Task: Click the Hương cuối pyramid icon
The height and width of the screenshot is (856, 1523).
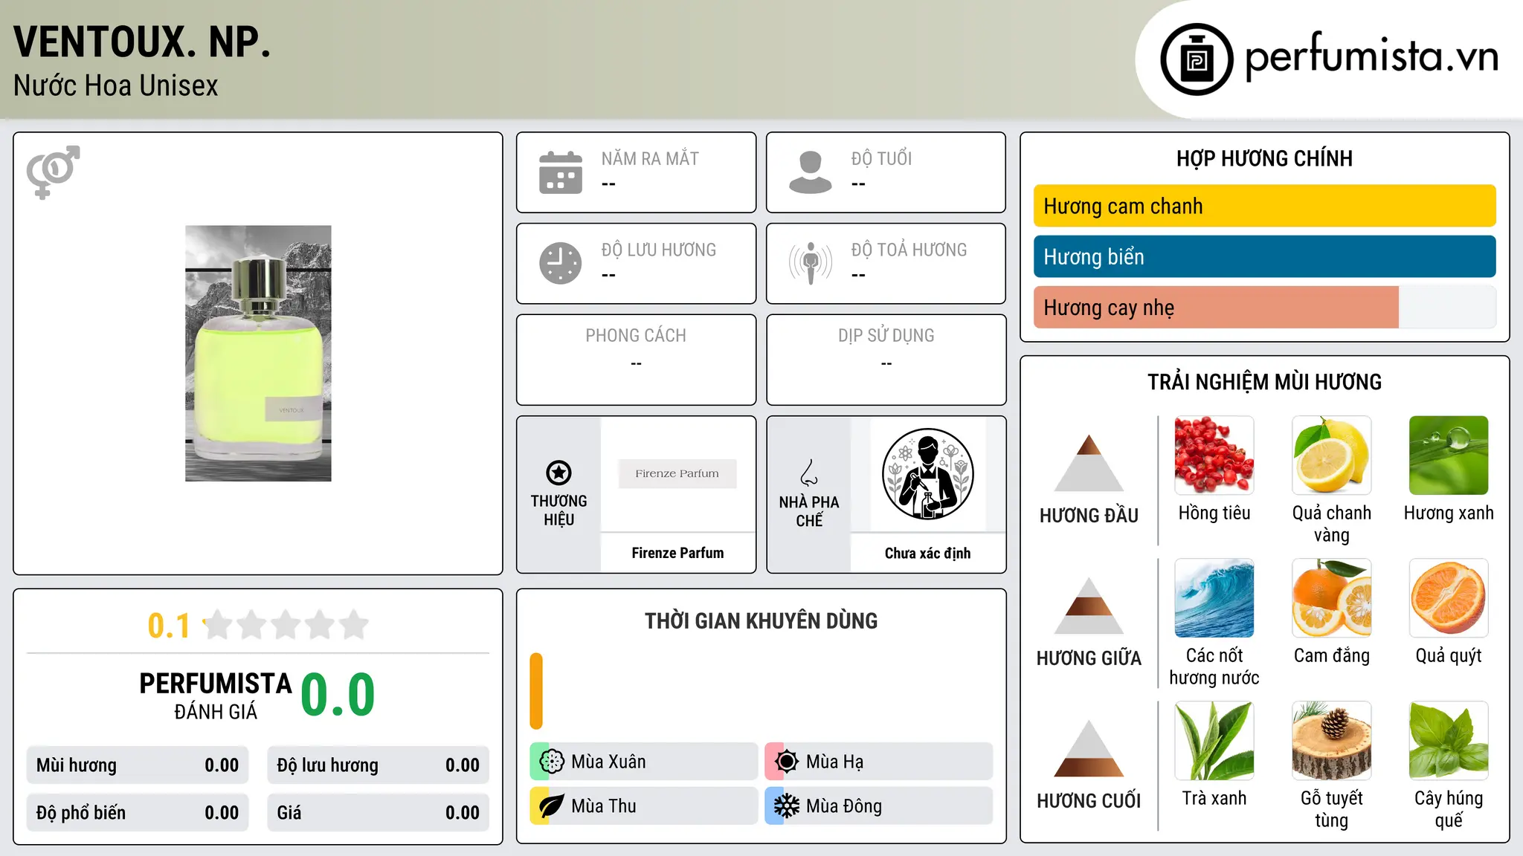Action: [x=1089, y=748]
